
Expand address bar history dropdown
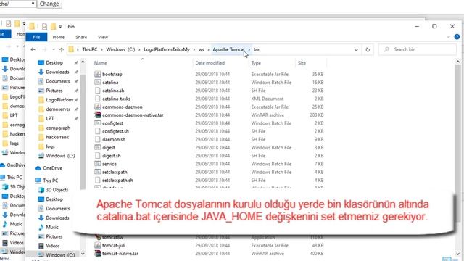[x=356, y=50]
